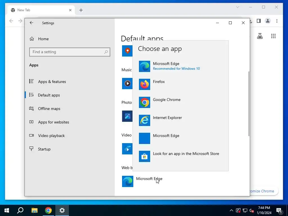
Task: Click the Photo viewer default app icon
Action: [x=127, y=116]
